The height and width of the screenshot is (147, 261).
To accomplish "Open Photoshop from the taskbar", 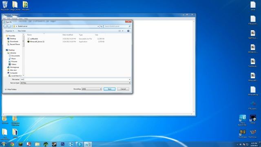I will pyautogui.click(x=62, y=144).
